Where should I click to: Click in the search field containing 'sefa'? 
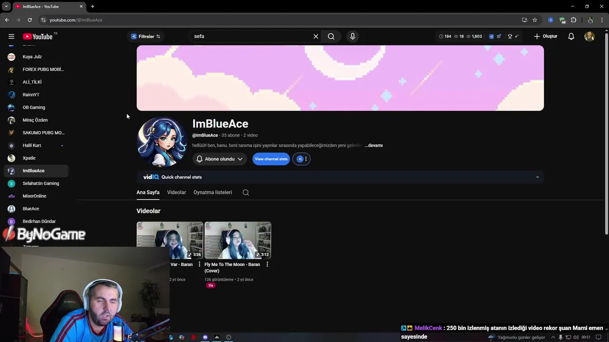pos(251,37)
